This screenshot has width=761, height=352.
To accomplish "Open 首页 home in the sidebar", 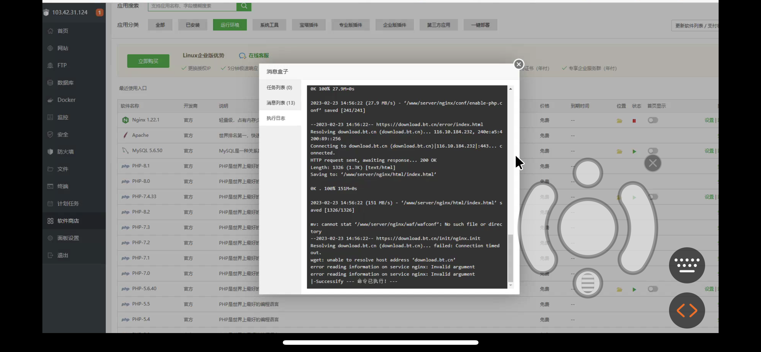I will click(74, 31).
